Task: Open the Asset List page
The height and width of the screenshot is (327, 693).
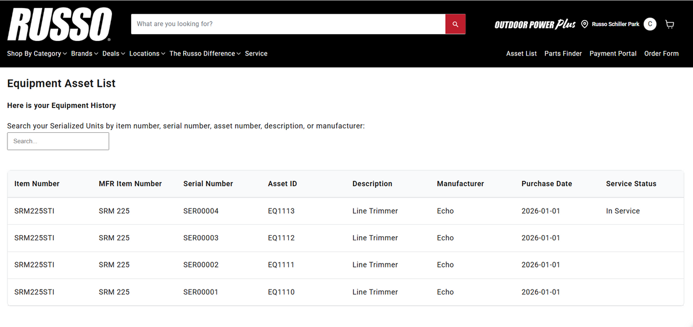Action: (521, 54)
